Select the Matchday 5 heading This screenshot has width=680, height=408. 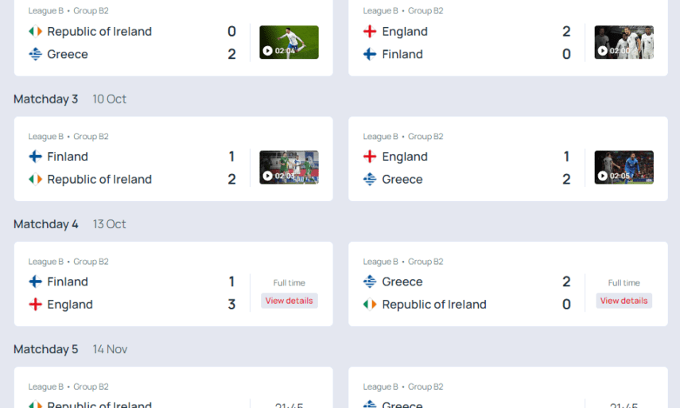[45, 349]
